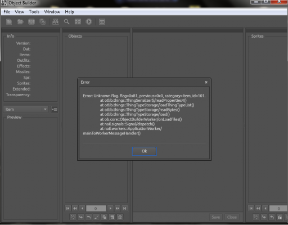Click the 'Signal/dispatch()' stack trace line
288x225 pixels.
coord(127,124)
